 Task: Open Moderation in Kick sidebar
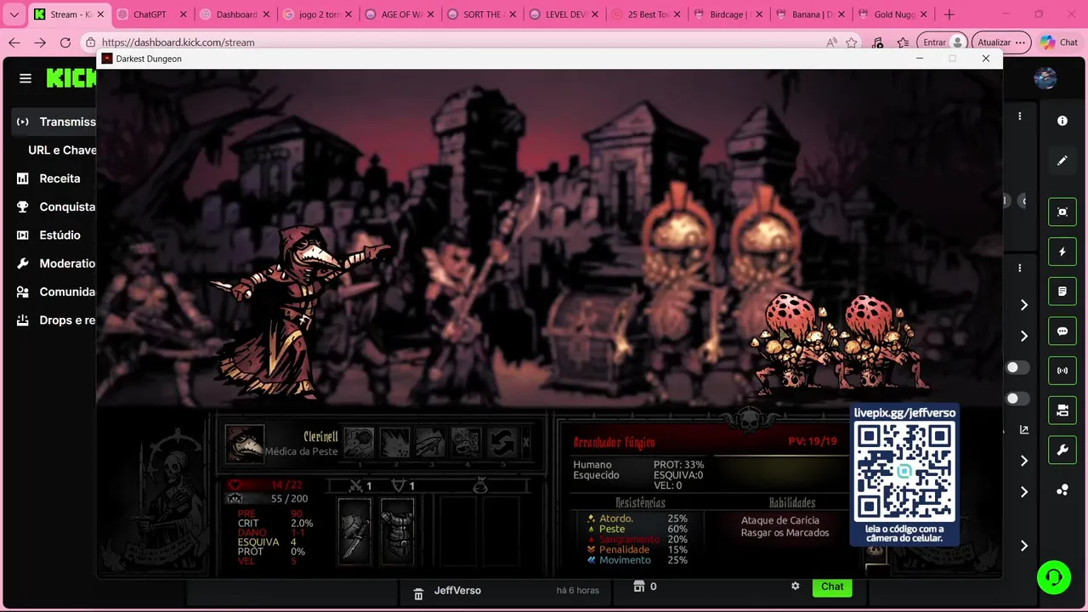(56, 263)
